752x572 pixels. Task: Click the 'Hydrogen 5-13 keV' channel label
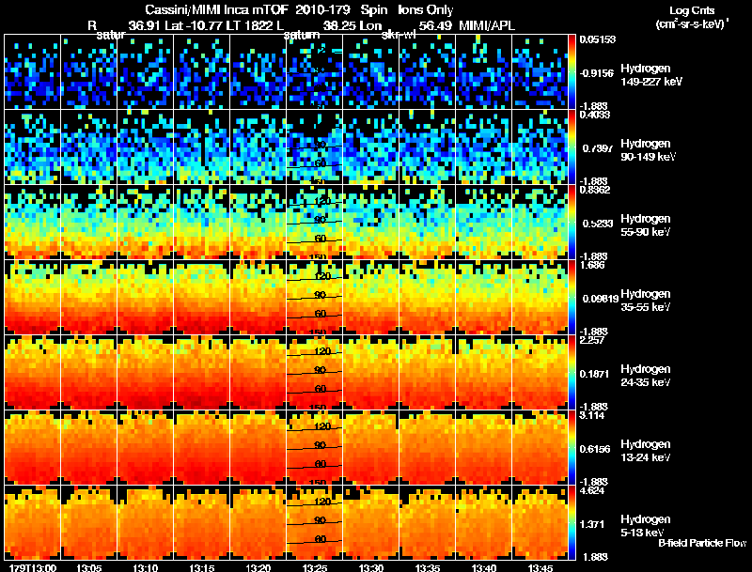[x=646, y=526]
